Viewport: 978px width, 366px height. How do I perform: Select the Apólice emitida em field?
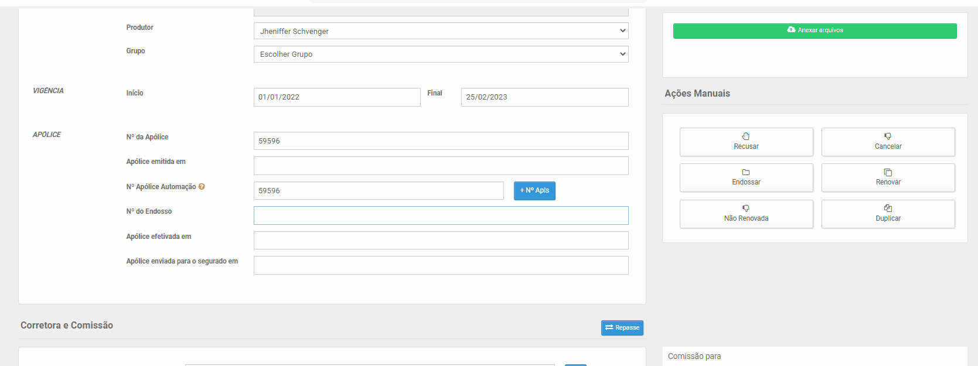pos(441,166)
